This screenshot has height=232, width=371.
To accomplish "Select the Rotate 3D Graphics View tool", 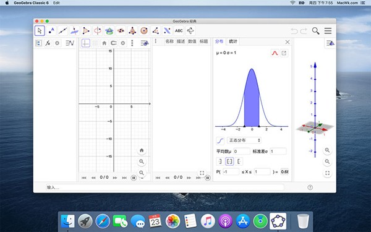I will 190,31.
